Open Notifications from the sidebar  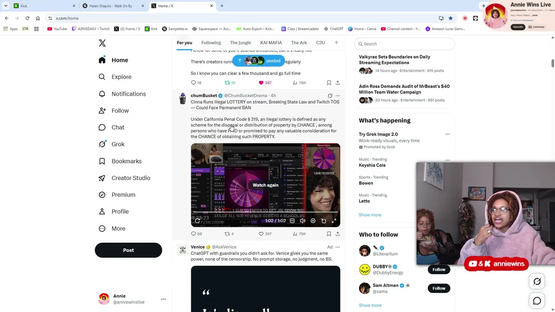(122, 94)
